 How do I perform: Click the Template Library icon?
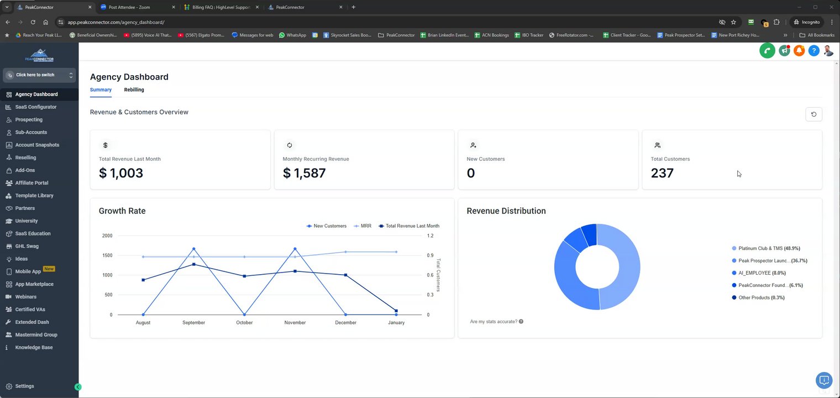pyautogui.click(x=9, y=196)
